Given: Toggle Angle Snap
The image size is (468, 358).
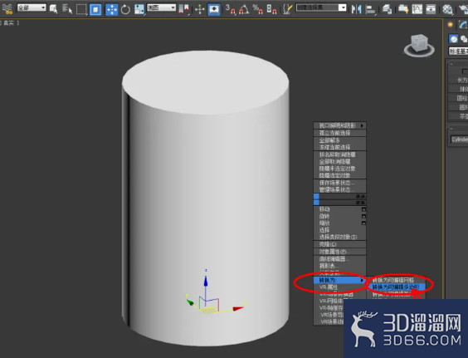Looking at the screenshot, I should pos(244,9).
